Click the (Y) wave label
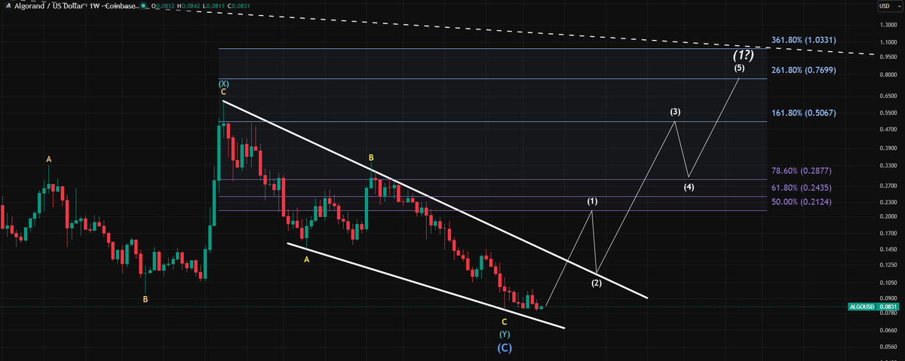Viewport: 905px width, 361px height. tap(505, 333)
